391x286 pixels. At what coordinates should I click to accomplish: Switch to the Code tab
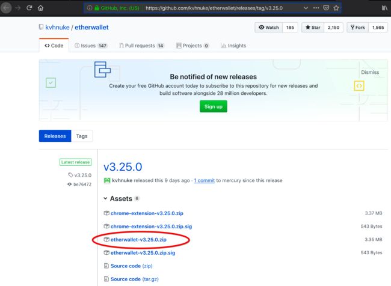[x=54, y=46]
